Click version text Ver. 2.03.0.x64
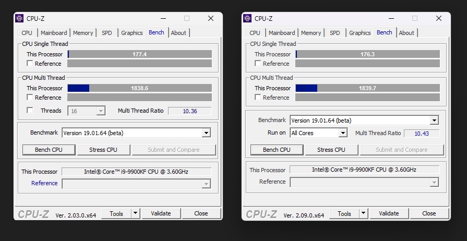This screenshot has height=241, width=467. 76,215
